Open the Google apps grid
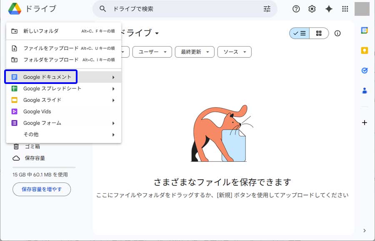Image resolution: width=375 pixels, height=241 pixels. [345, 9]
